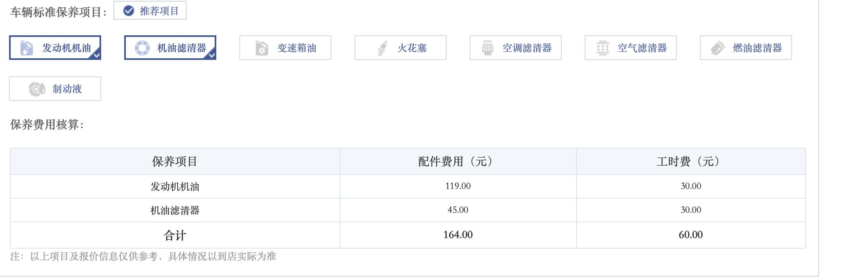
Task: Toggle the 火花塞 maintenance option
Action: pyautogui.click(x=399, y=48)
